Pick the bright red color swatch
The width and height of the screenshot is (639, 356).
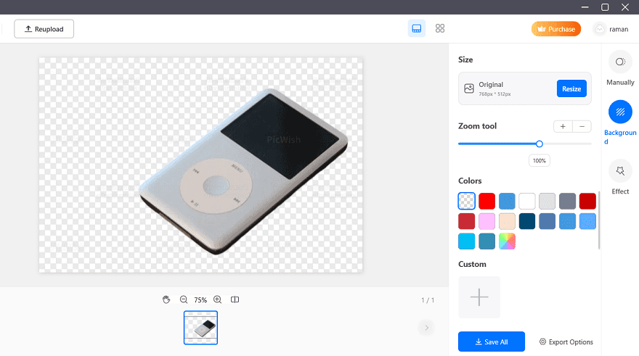(487, 201)
